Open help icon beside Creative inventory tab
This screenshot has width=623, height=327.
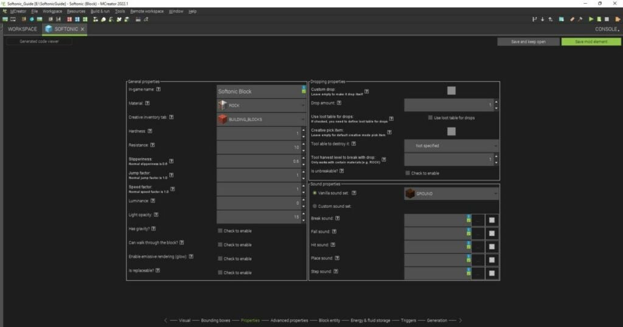171,117
